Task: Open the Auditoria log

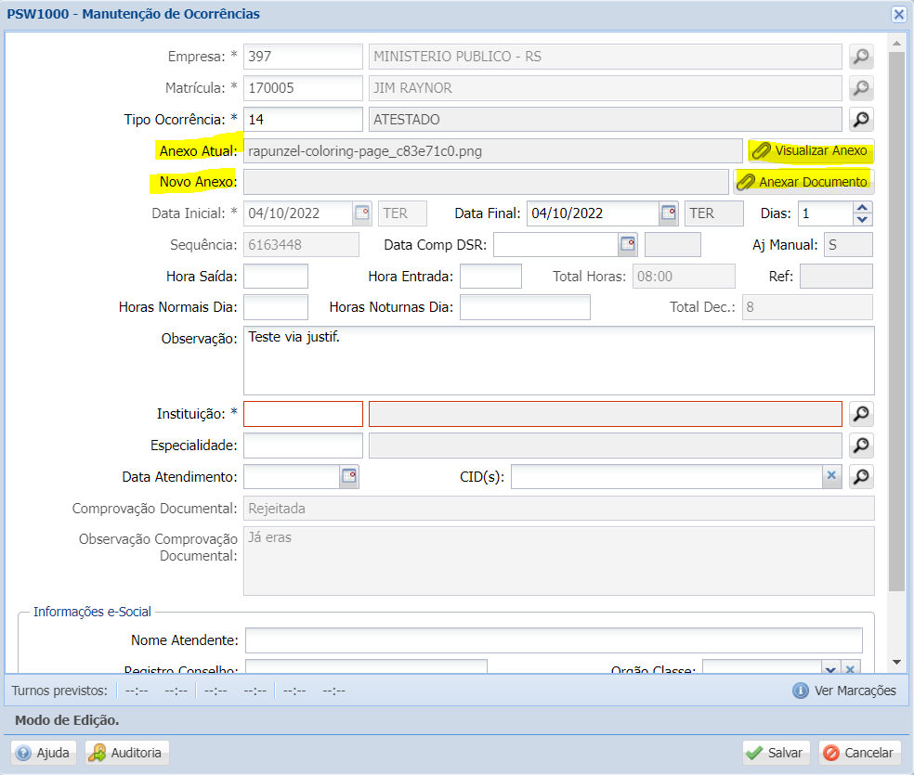Action: tap(127, 753)
